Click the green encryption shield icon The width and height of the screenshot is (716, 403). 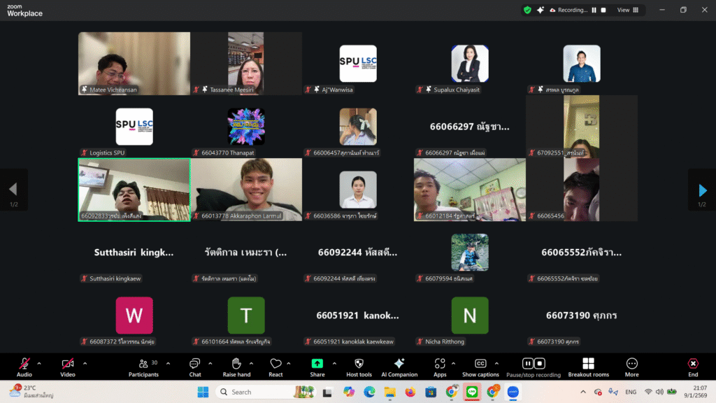coord(527,10)
